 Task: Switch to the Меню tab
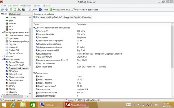point(4,14)
